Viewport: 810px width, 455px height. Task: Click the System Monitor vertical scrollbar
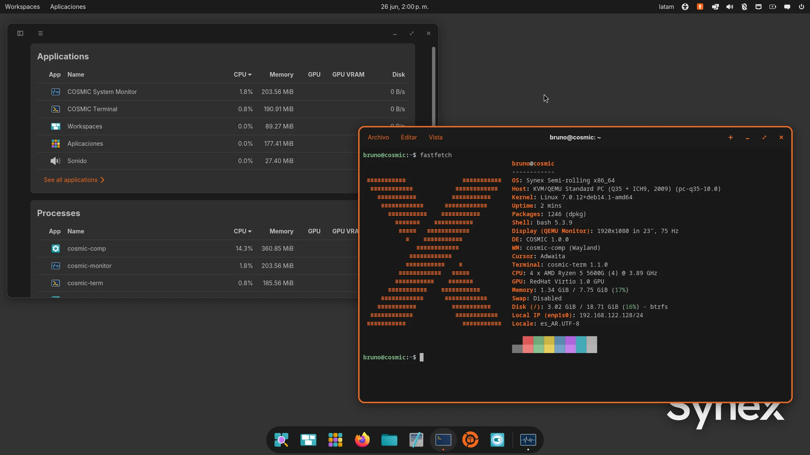coord(433,86)
